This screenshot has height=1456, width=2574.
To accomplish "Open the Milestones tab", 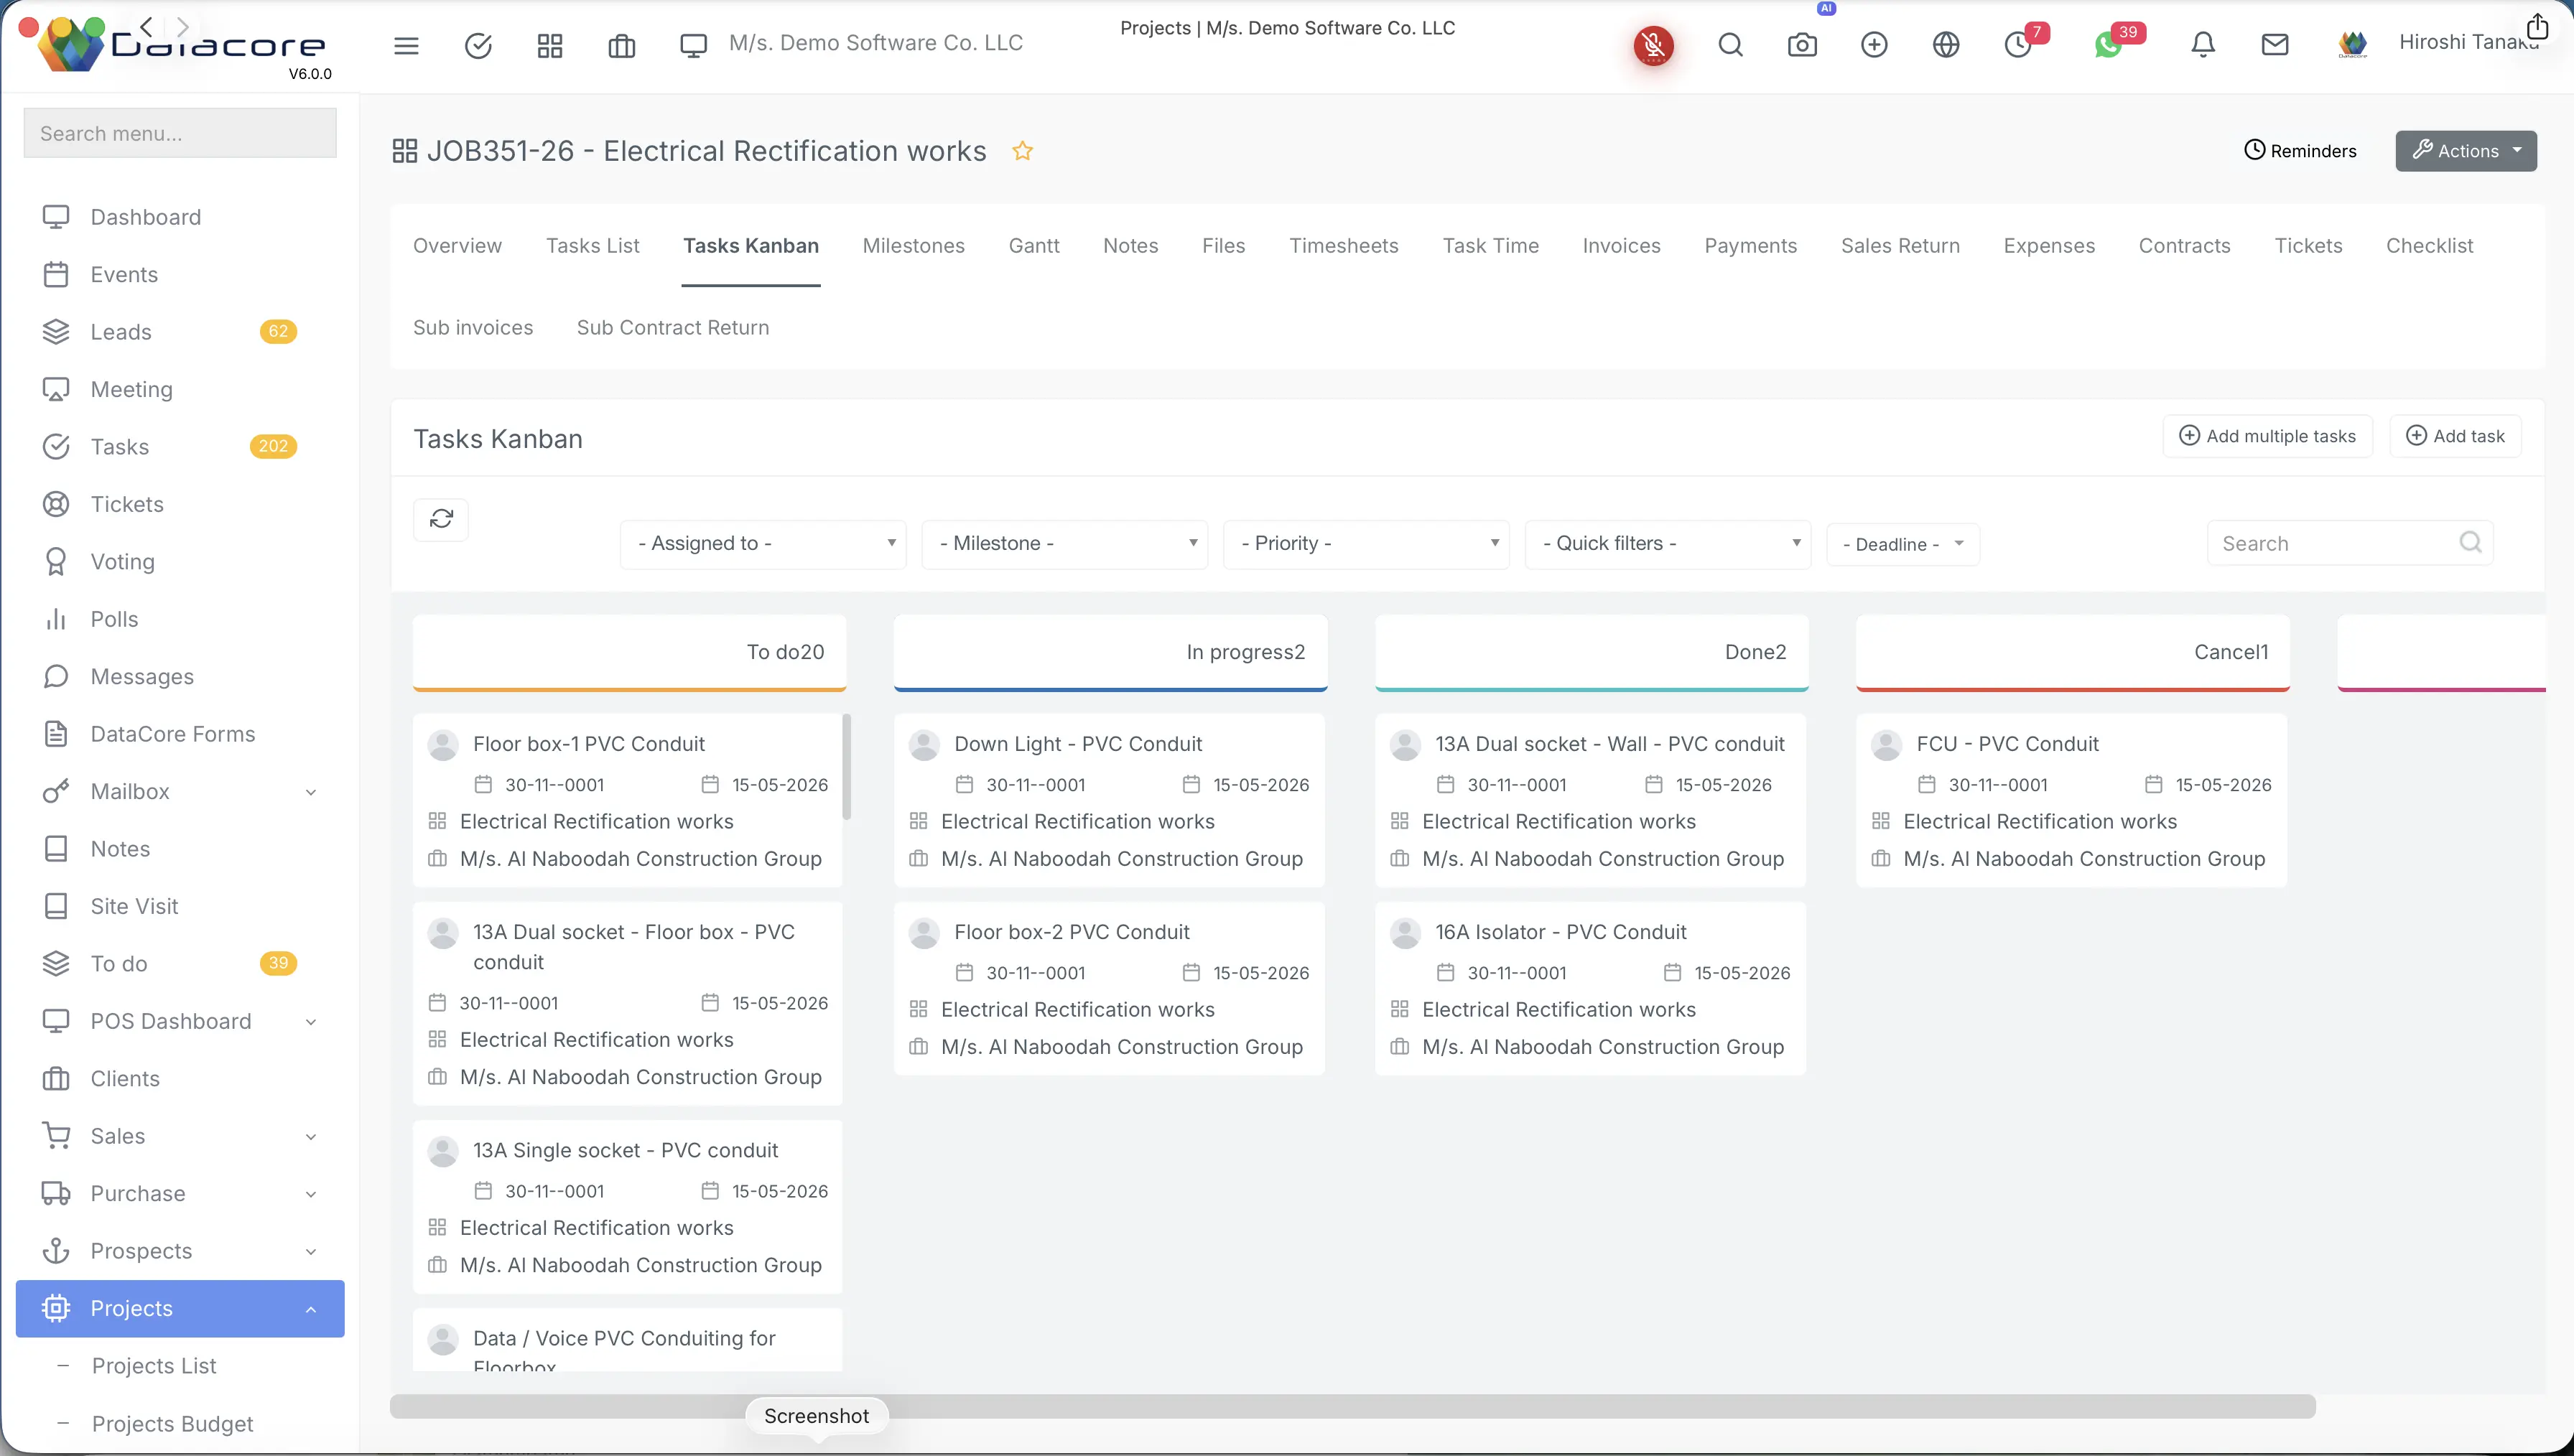I will point(913,246).
